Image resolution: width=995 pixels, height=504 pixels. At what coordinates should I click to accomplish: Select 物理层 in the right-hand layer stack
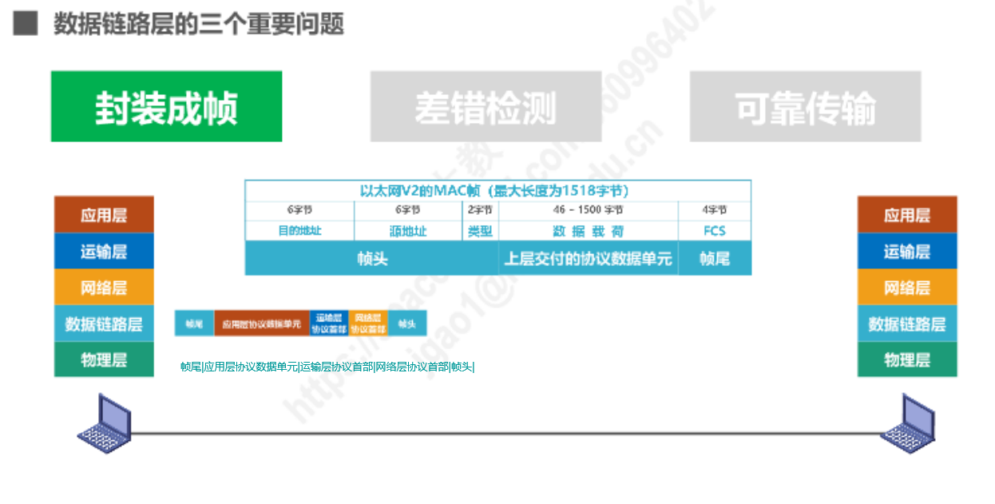[x=907, y=359]
